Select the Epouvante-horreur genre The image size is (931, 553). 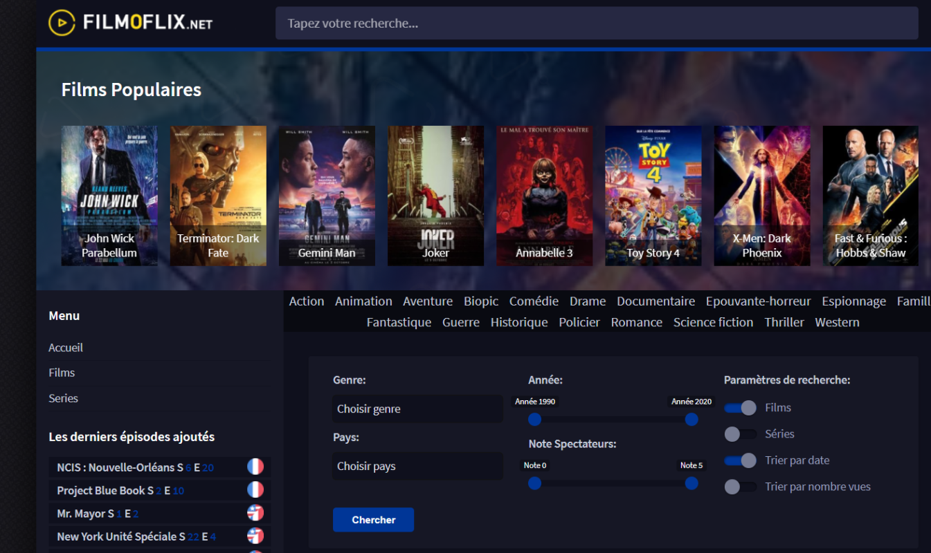(758, 301)
